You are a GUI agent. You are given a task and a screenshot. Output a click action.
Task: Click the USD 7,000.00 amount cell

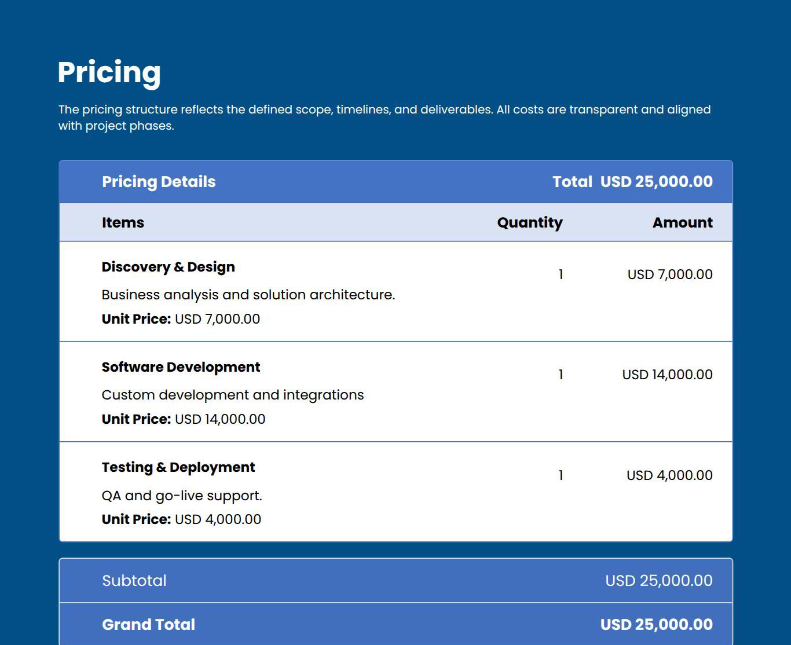coord(669,274)
